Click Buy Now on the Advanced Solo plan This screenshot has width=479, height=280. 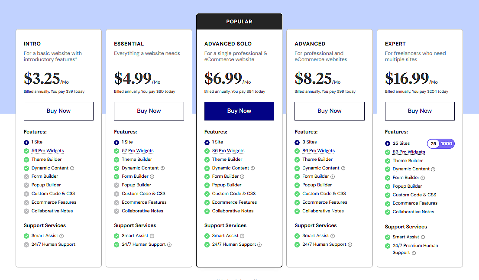tap(239, 111)
